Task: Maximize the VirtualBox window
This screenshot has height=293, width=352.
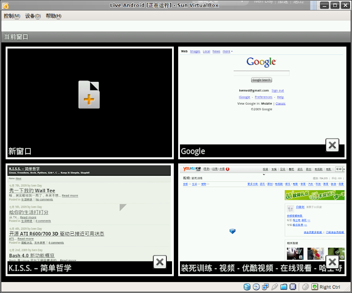Action: coord(335,5)
